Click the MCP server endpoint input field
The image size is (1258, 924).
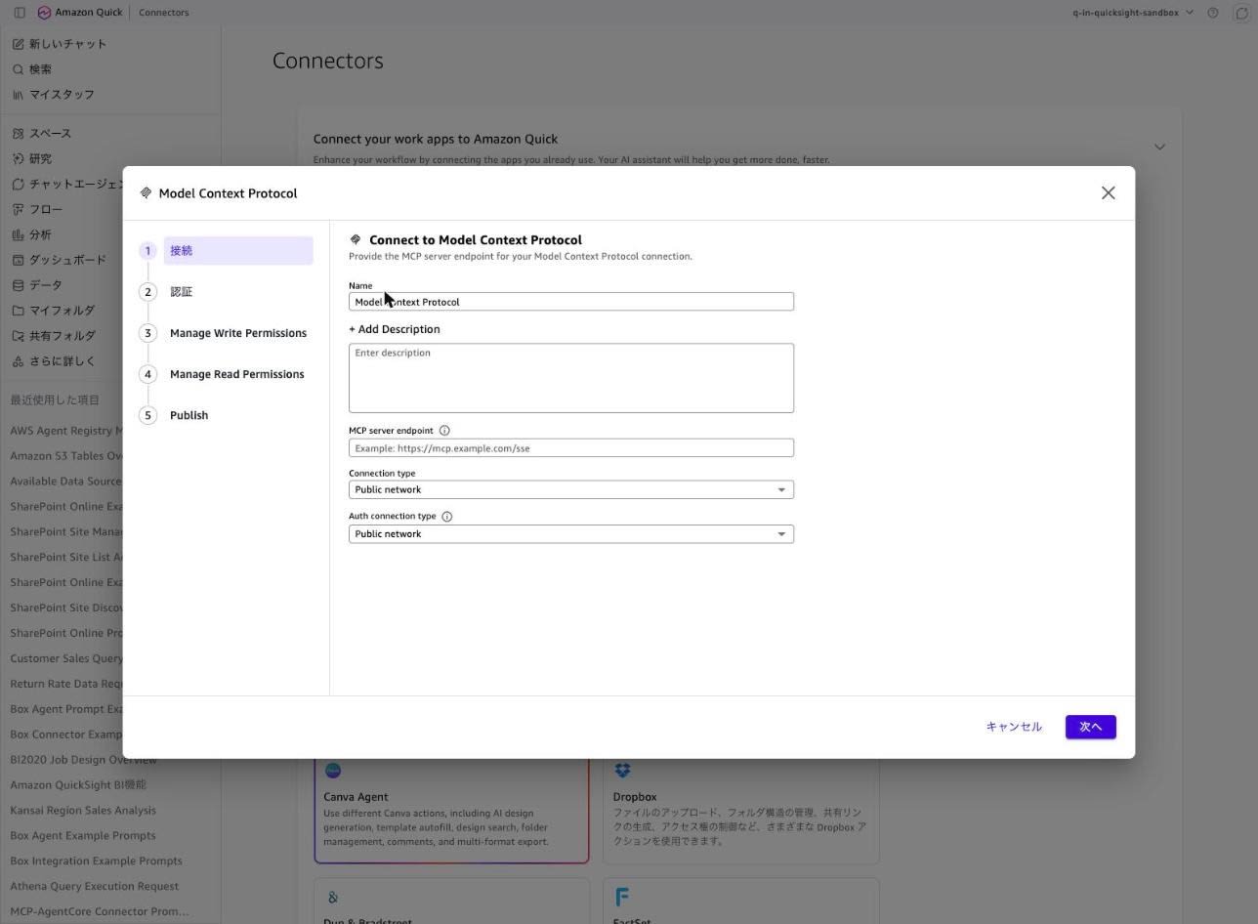(x=571, y=448)
